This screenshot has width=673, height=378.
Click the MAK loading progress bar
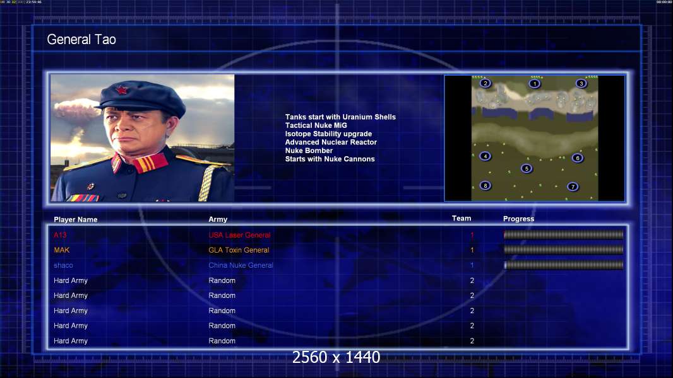click(564, 249)
